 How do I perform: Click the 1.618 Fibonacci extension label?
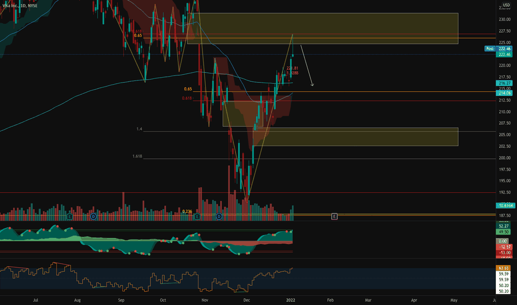(x=137, y=156)
